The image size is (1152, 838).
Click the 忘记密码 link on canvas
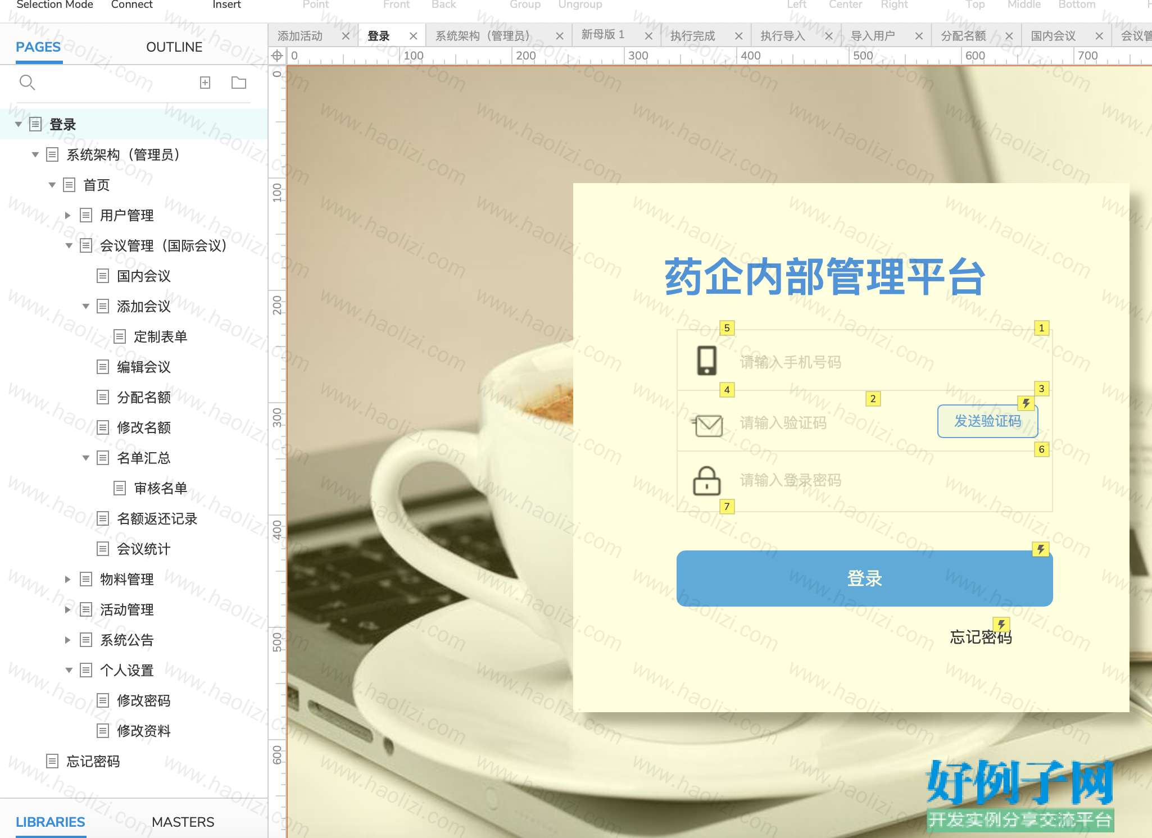pyautogui.click(x=981, y=637)
